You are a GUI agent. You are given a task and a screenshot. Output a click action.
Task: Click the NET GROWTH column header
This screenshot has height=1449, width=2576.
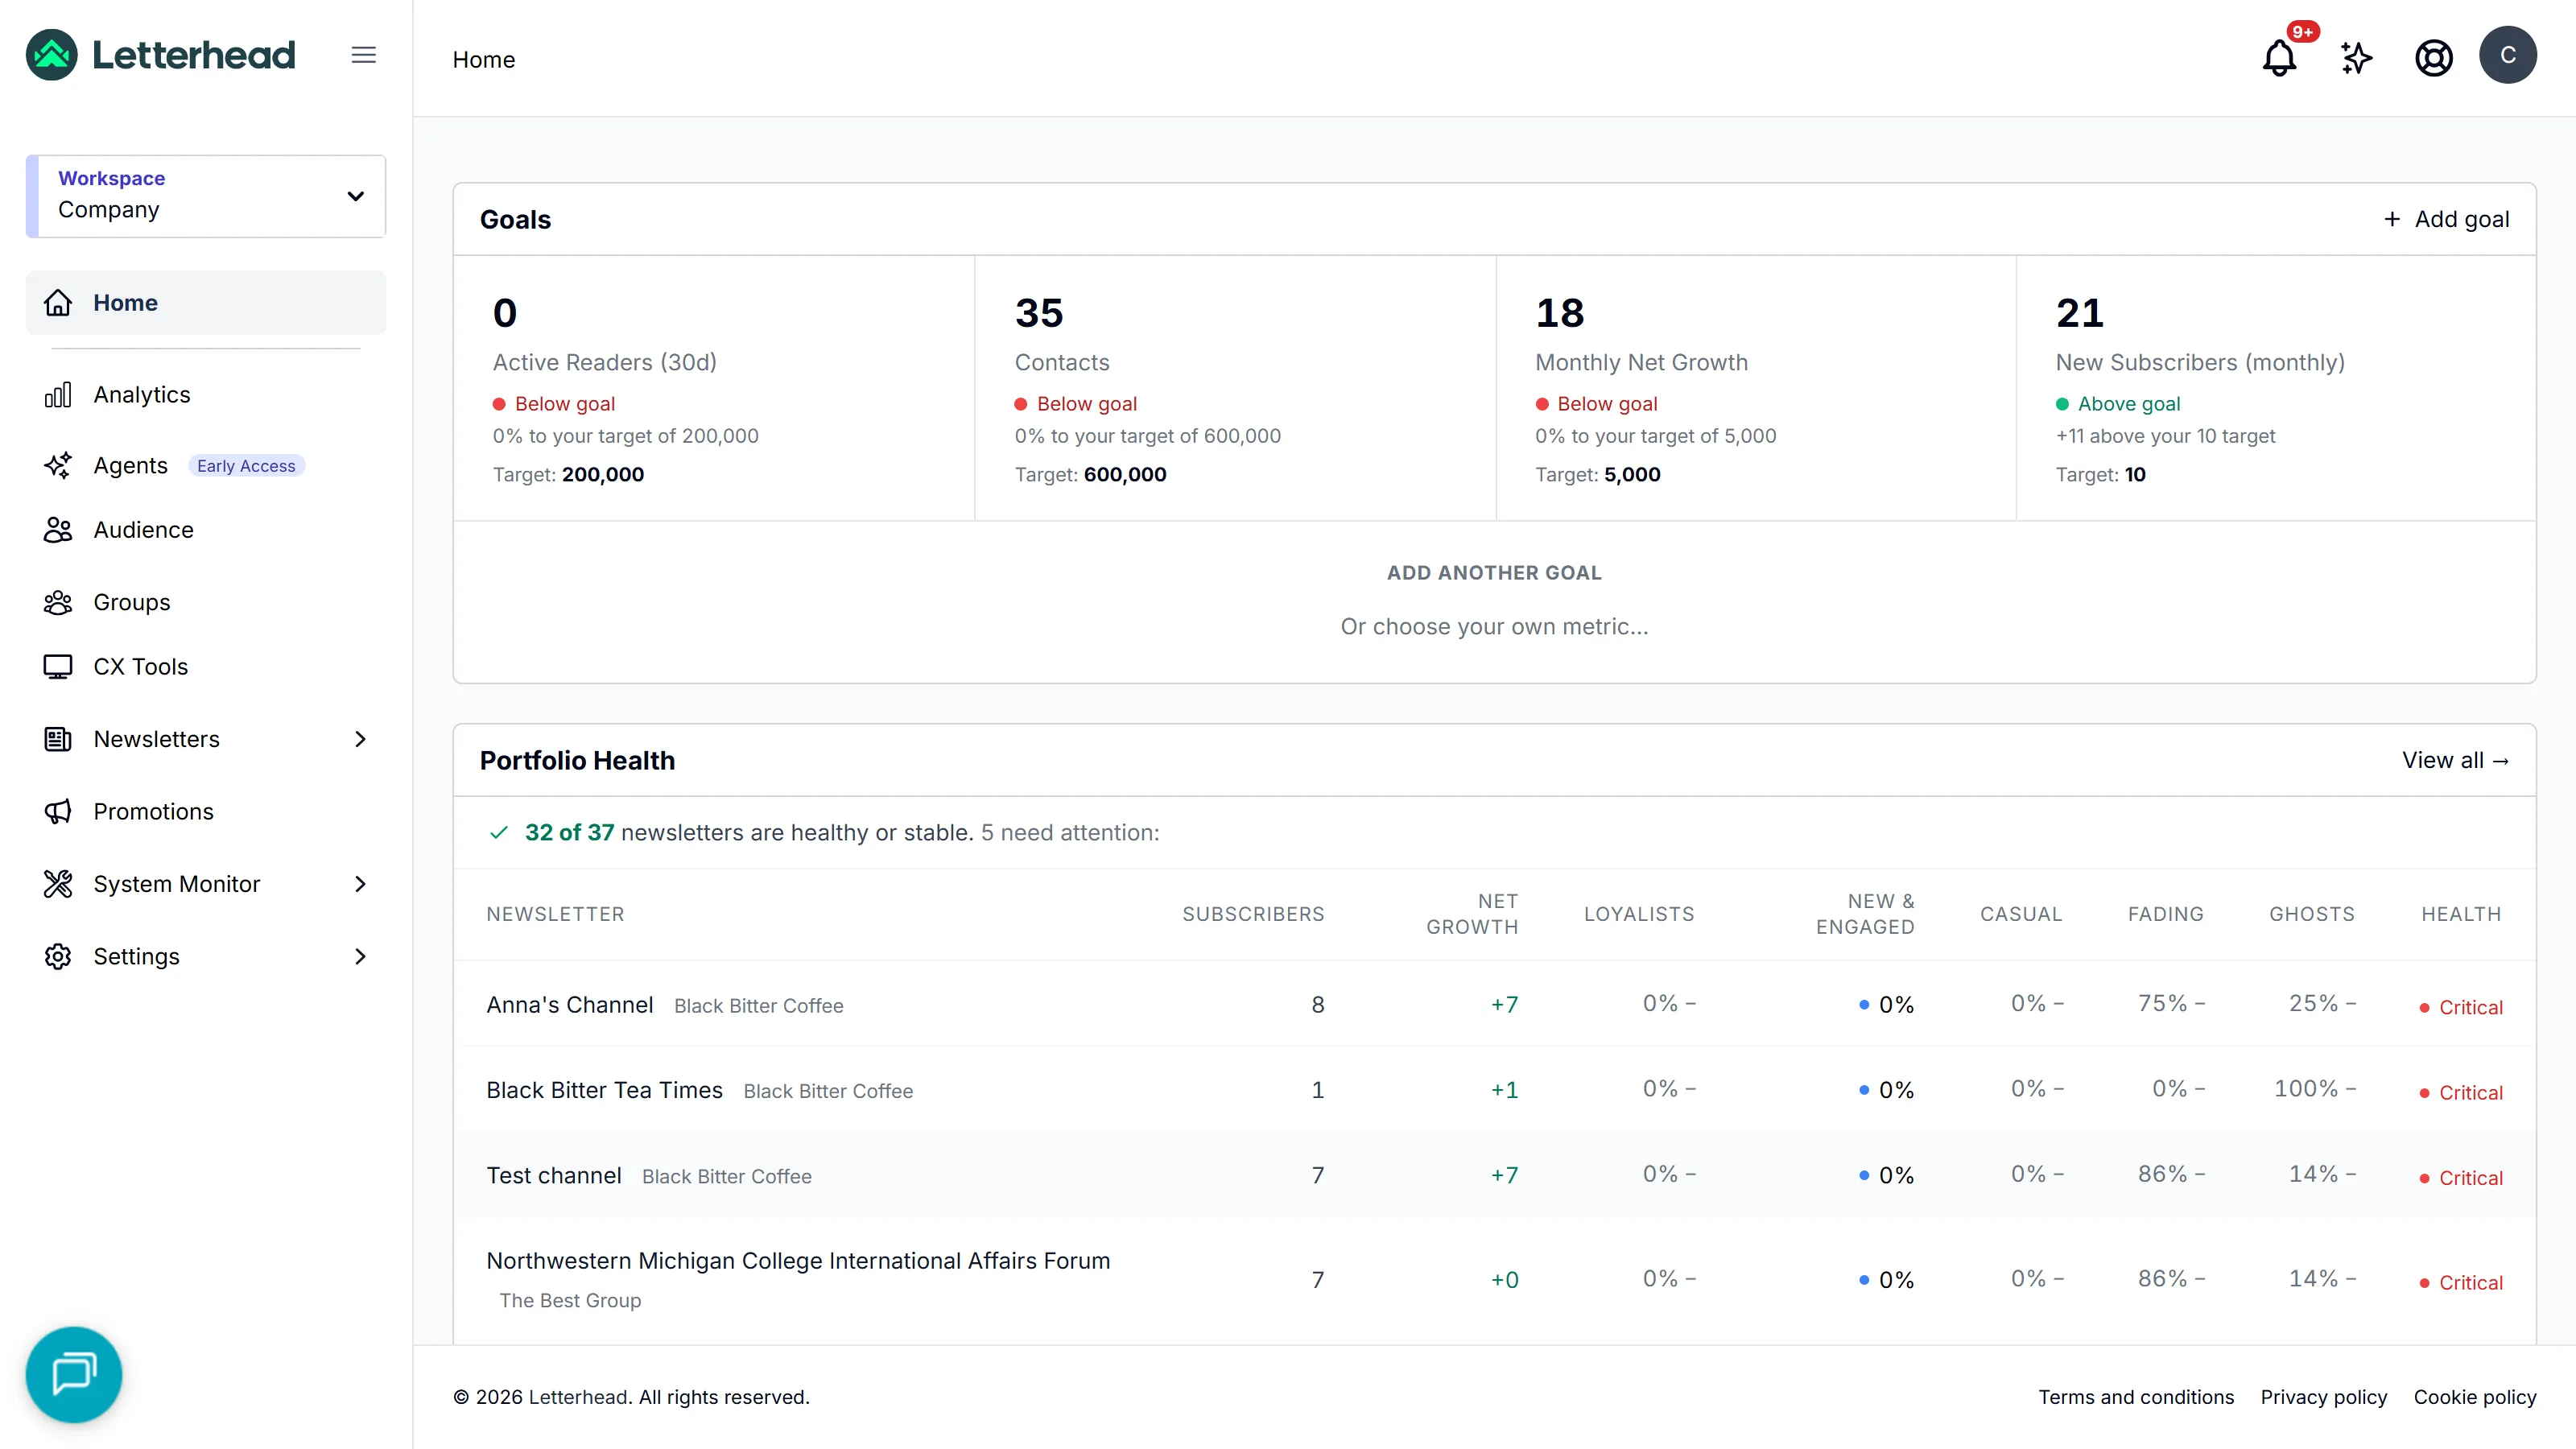1472,914
